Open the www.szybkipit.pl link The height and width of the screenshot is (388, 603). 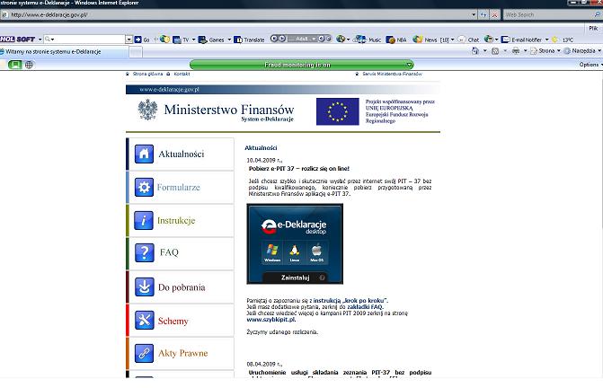click(271, 319)
